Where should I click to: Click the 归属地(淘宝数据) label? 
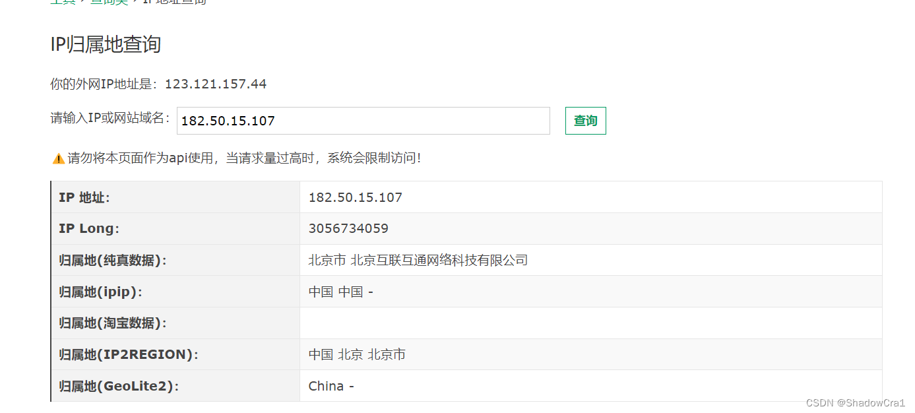point(113,323)
